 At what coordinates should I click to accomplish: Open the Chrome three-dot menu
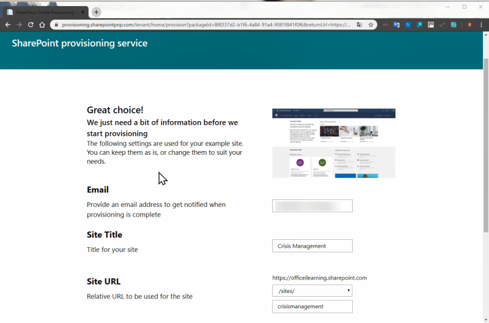pyautogui.click(x=481, y=24)
